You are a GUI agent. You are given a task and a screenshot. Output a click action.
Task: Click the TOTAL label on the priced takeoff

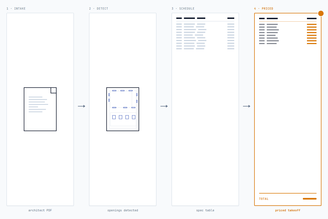point(264,199)
